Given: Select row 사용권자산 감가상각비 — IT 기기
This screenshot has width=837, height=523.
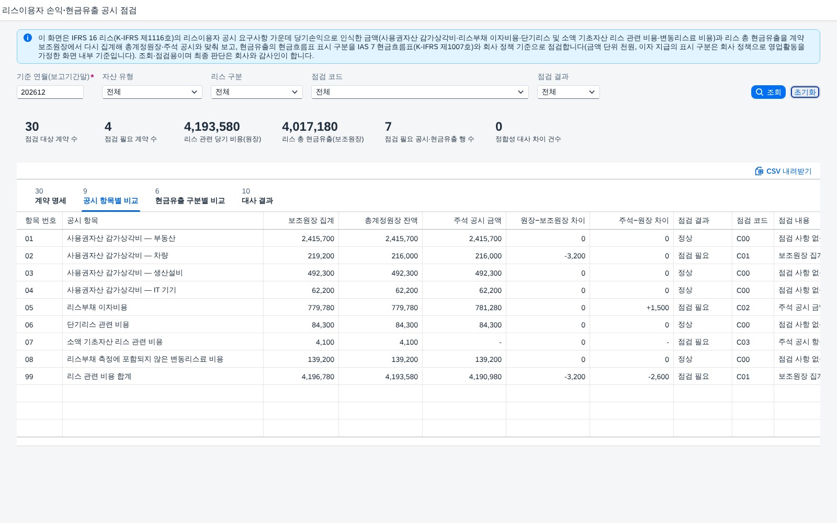Looking at the screenshot, I should (418, 290).
